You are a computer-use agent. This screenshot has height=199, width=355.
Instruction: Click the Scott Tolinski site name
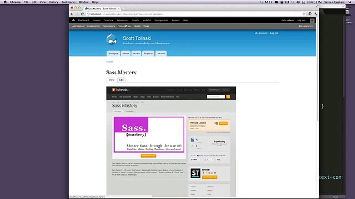pos(137,38)
